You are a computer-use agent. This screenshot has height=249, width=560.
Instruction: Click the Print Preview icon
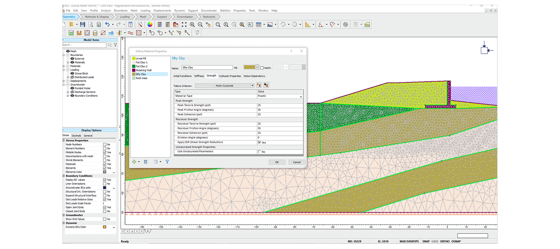[x=90, y=24]
